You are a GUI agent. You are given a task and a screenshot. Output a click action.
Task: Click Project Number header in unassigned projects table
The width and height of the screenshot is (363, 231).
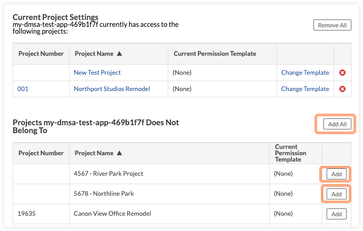[x=41, y=153]
